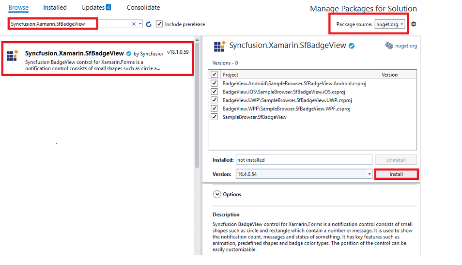
Task: Click the refresh icon next to search box
Action: coord(149,24)
